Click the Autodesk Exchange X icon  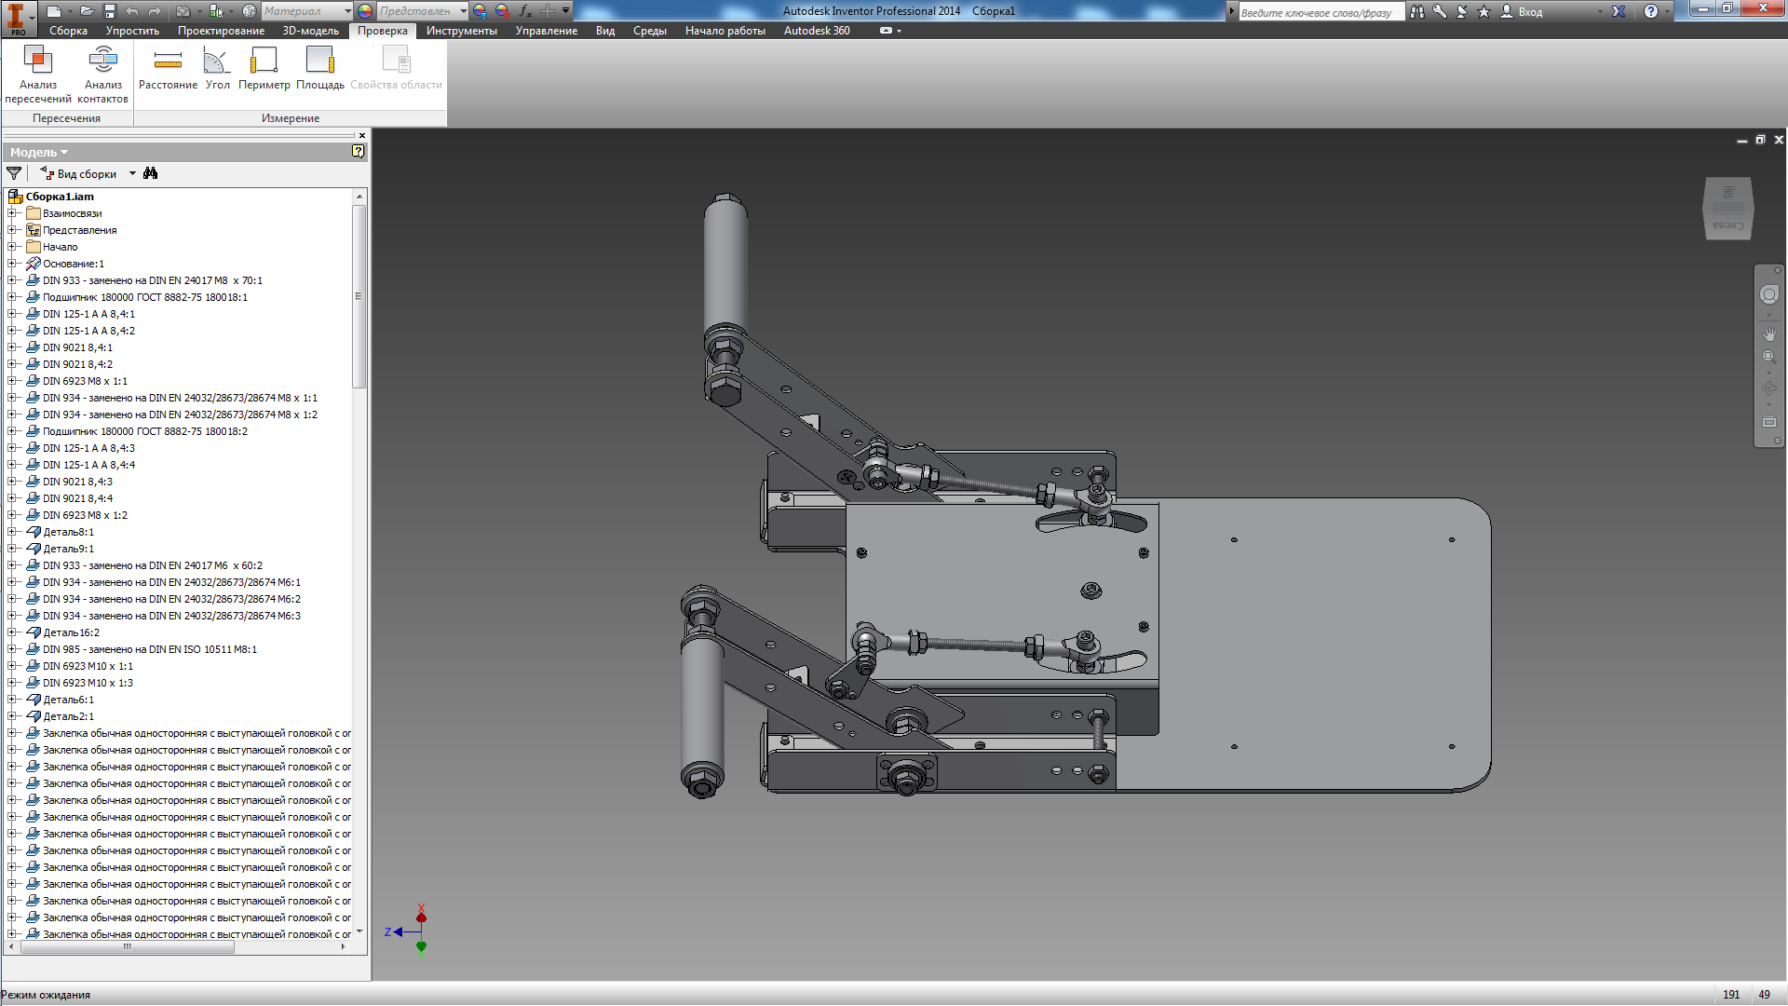[x=1619, y=11]
